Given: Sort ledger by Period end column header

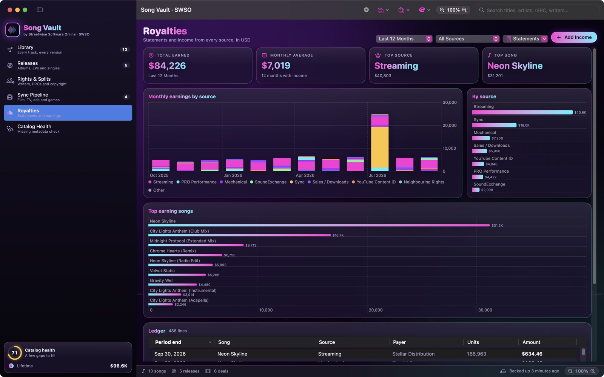Looking at the screenshot, I should (183, 342).
